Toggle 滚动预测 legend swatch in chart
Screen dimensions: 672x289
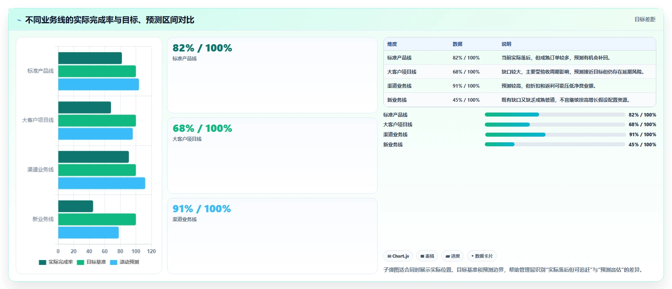114,262
